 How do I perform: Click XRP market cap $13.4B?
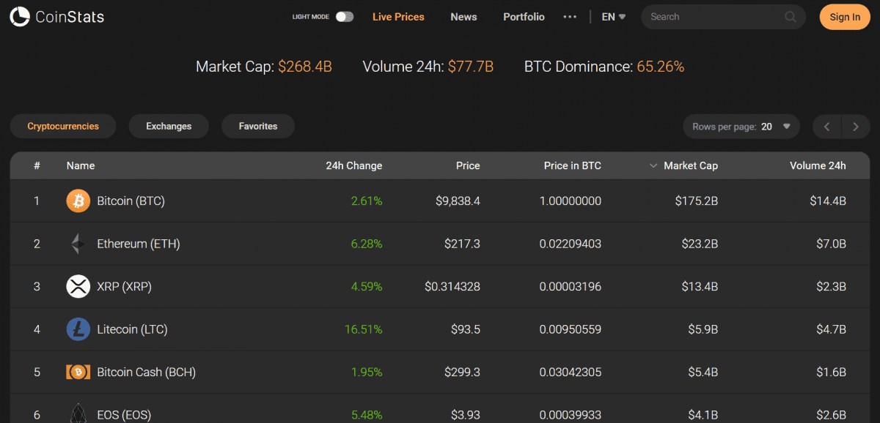pyautogui.click(x=700, y=286)
